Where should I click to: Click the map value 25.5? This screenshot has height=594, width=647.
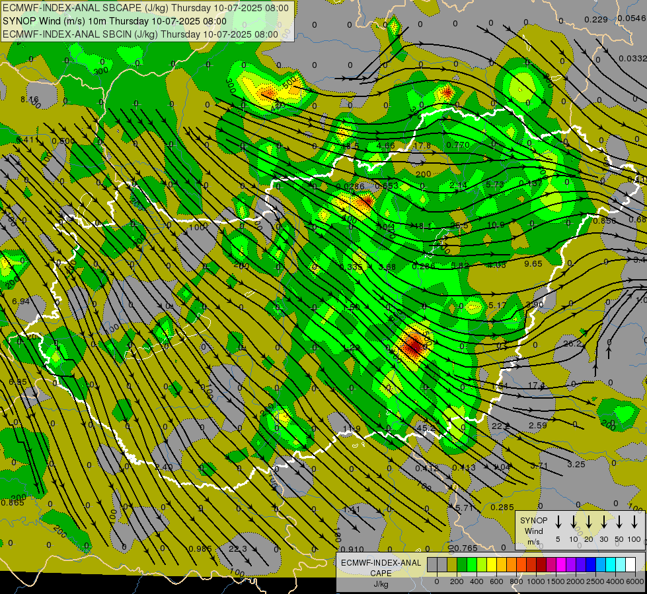pyautogui.click(x=459, y=226)
